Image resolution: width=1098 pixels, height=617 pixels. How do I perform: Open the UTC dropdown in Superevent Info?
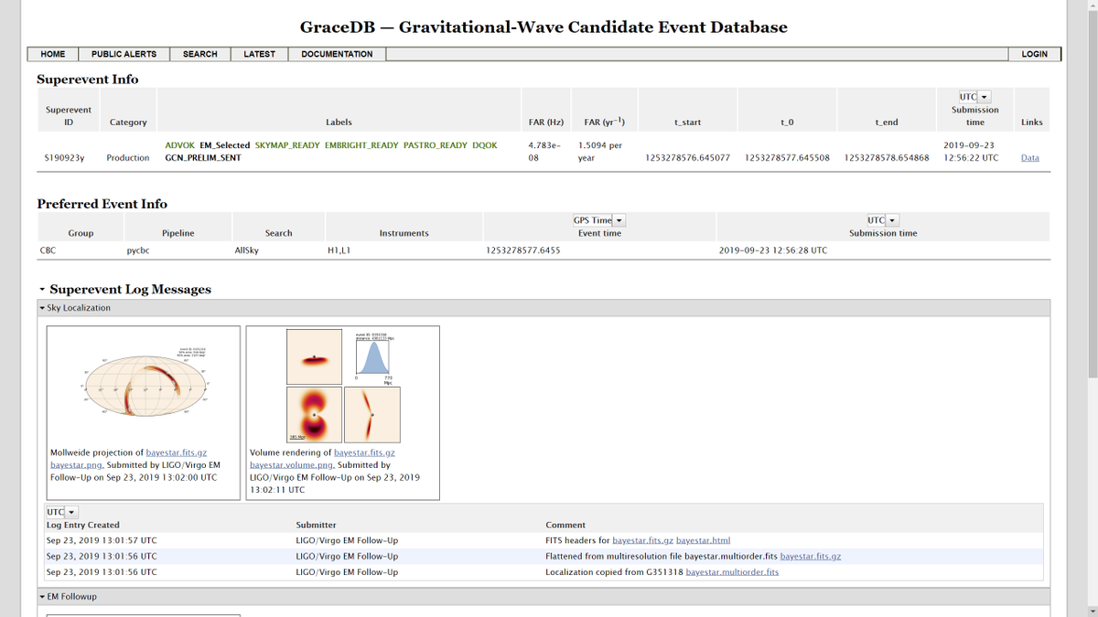[974, 97]
